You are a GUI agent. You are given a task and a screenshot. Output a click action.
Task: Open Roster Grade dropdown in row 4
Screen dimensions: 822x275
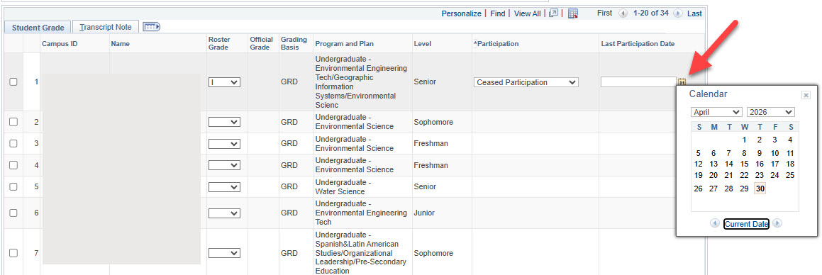coord(224,165)
